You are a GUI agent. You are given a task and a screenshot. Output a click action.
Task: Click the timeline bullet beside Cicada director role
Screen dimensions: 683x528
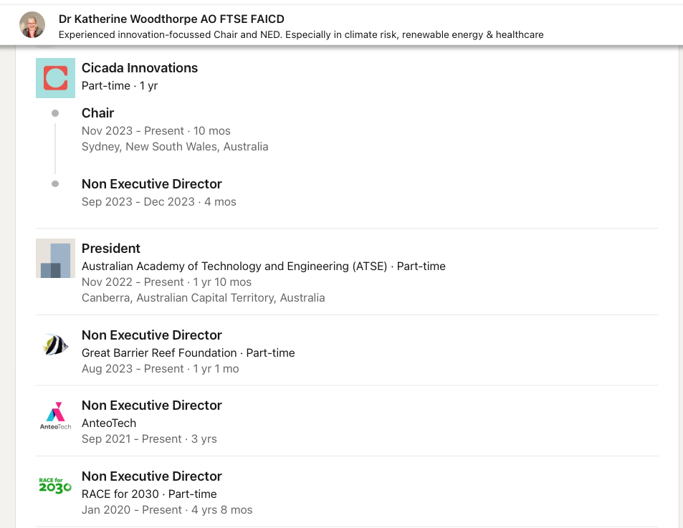(x=55, y=183)
